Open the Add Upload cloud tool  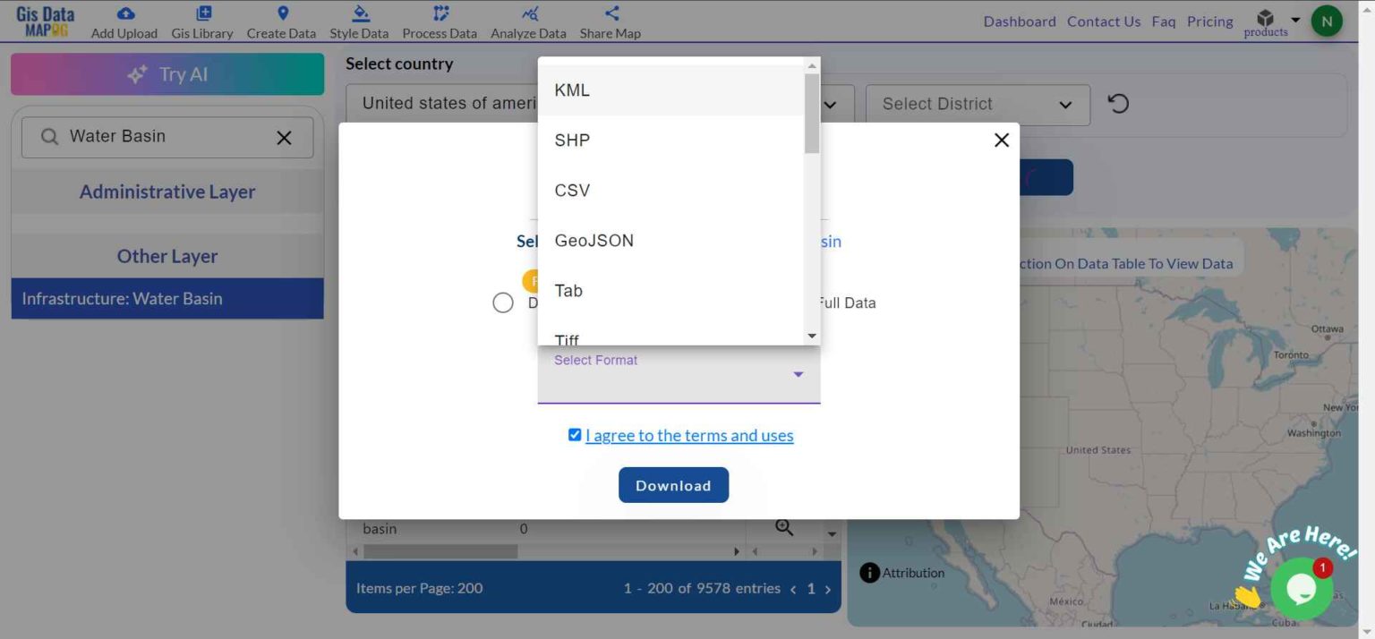pos(124,21)
